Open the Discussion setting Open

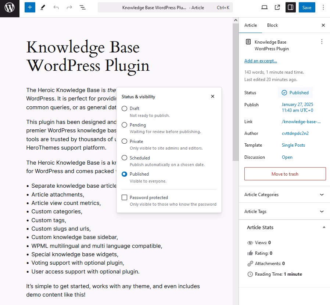pyautogui.click(x=287, y=157)
